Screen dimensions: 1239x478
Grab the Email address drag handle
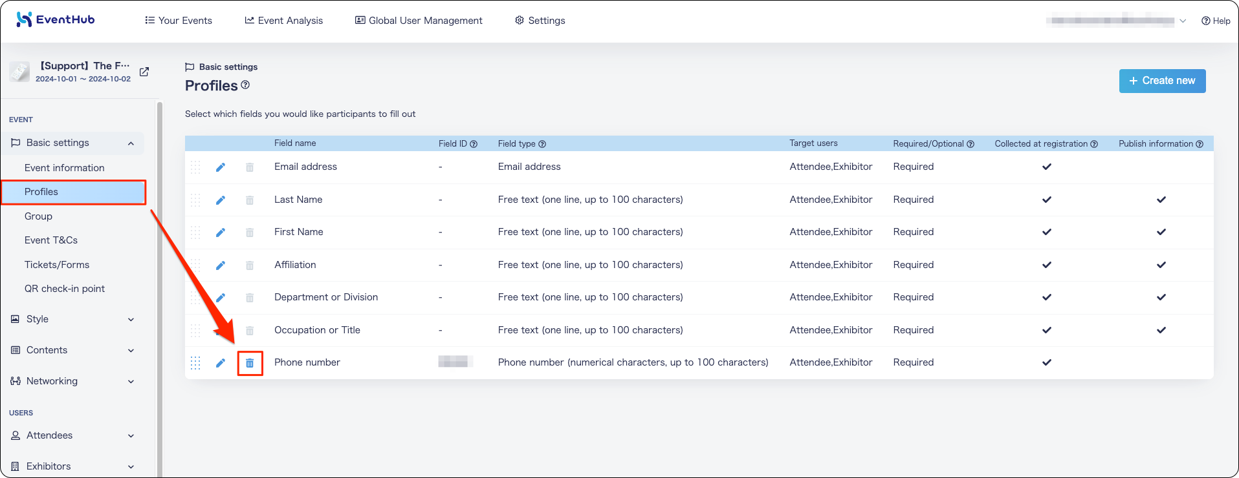pos(195,167)
